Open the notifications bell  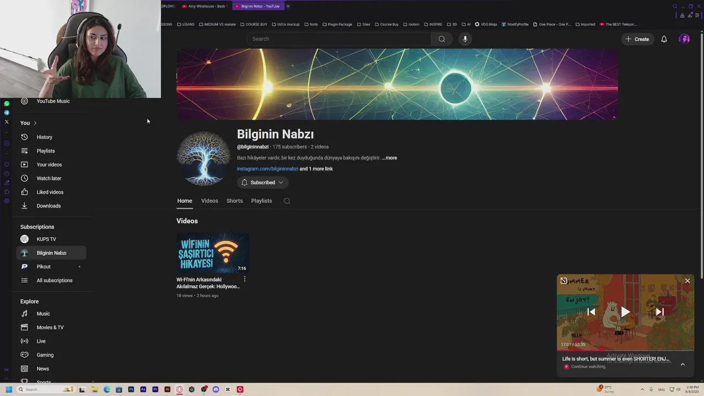pyautogui.click(x=664, y=39)
